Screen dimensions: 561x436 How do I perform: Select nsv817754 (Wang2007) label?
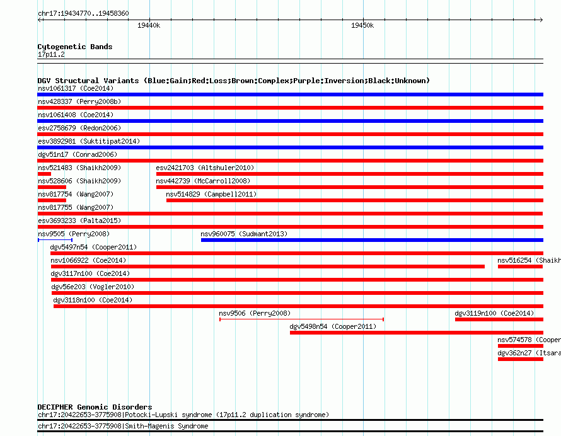click(76, 194)
